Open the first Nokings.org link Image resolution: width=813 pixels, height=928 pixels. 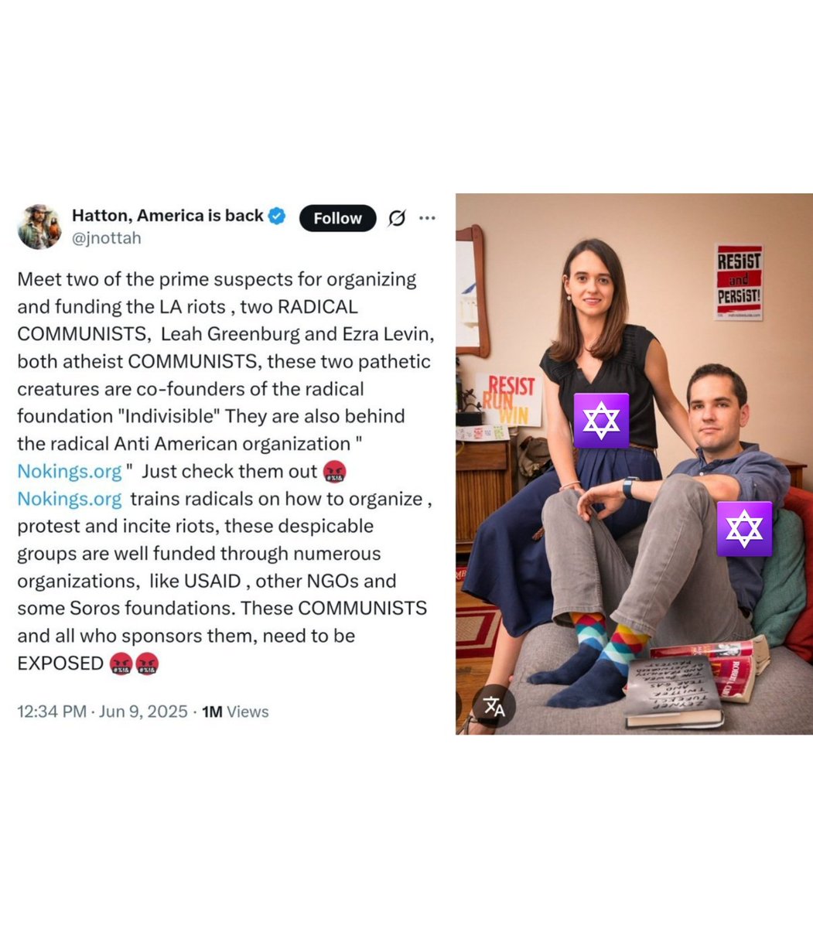[x=70, y=471]
